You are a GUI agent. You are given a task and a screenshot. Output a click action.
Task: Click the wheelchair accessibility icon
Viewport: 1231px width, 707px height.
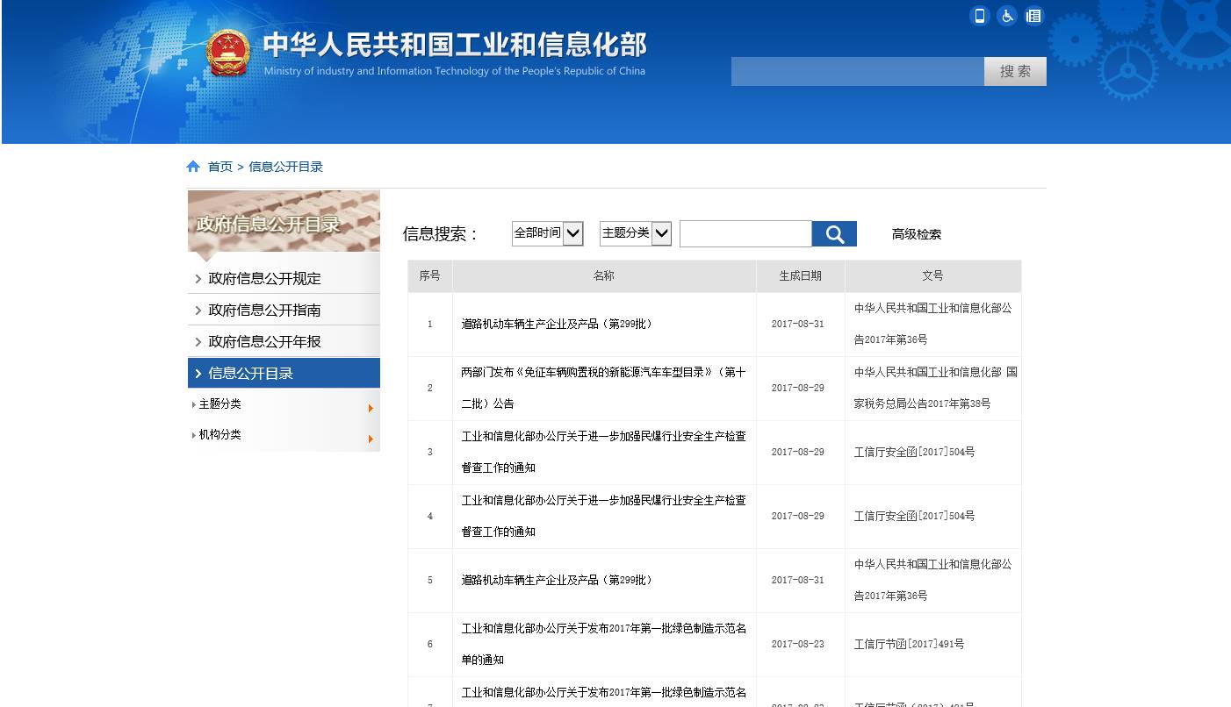point(1007,16)
